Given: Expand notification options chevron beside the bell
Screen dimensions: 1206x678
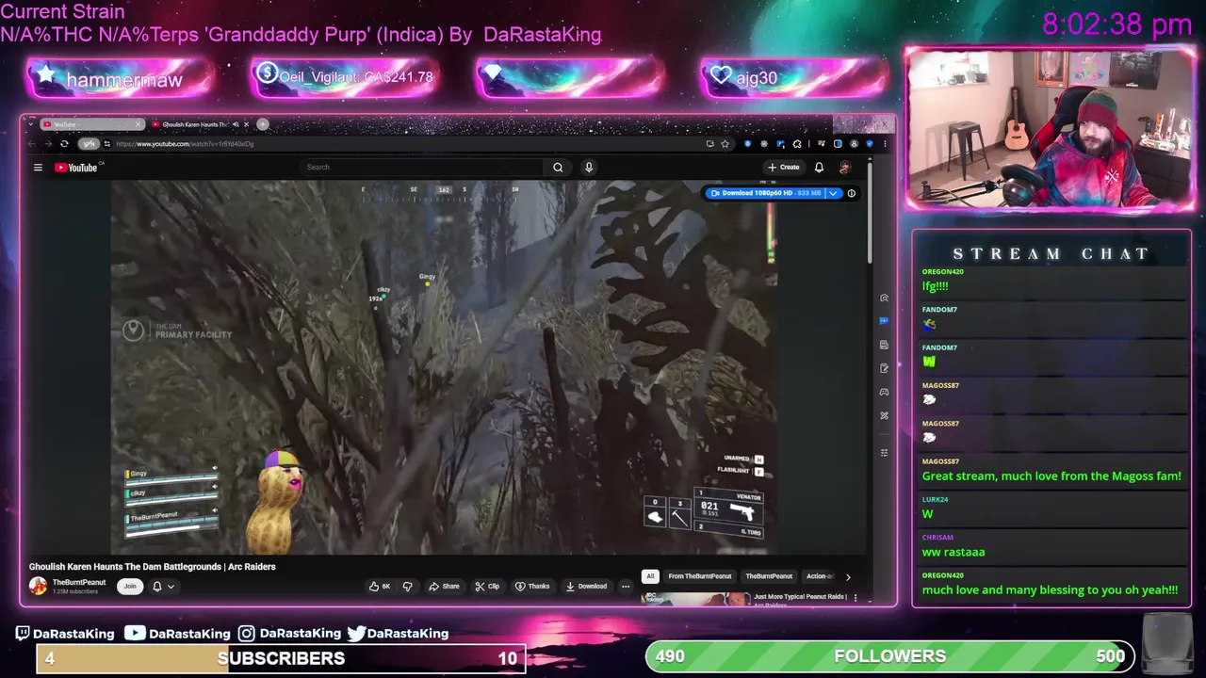Looking at the screenshot, I should (171, 587).
